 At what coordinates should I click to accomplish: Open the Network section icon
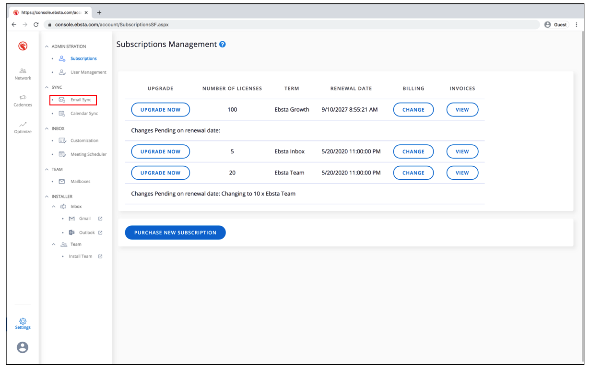(23, 71)
